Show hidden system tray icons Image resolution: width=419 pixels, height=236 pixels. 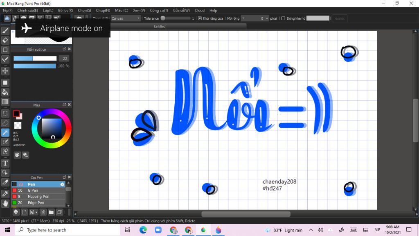point(311,230)
